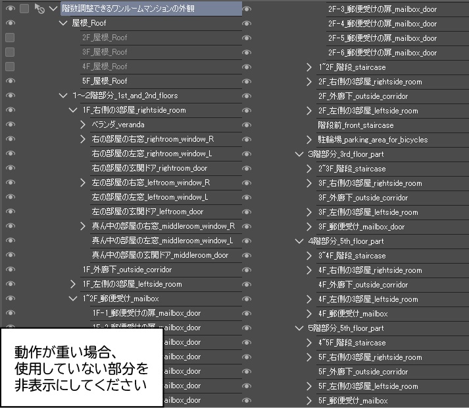Viewport: 469px width, 408px height.
Task: Toggle eye icon for 2F-5_郵便受けの扉_mailbox_door
Action: (x=247, y=38)
